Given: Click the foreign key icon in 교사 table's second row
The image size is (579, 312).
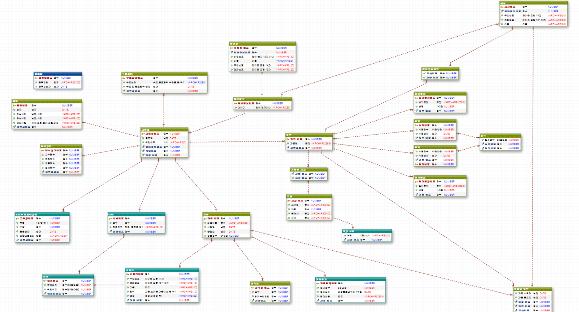Looking at the screenshot, I should pyautogui.click(x=502, y=11).
